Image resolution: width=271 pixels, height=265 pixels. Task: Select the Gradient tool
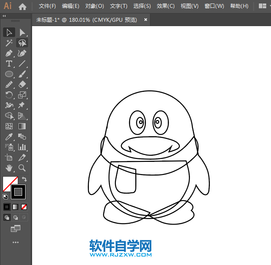click(22, 126)
